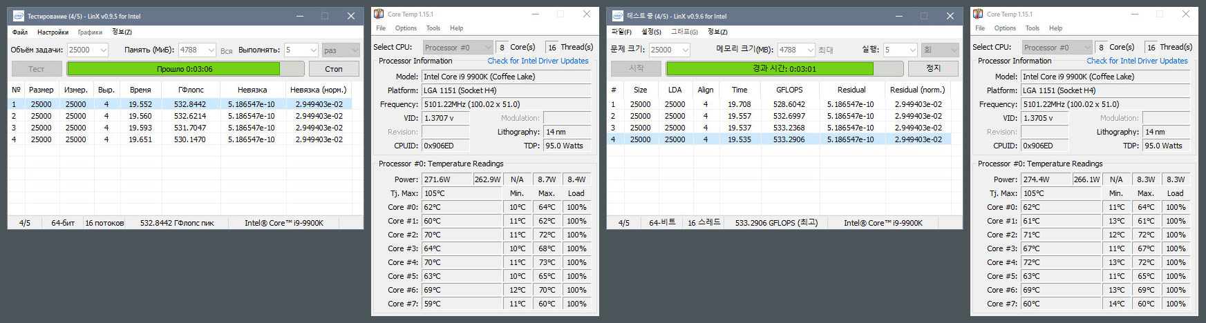1206x323 pixels.
Task: Expand the "메모리 크기(MB)" dropdown
Action: [810, 50]
